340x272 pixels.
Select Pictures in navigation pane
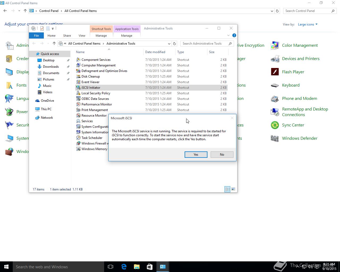point(49,79)
